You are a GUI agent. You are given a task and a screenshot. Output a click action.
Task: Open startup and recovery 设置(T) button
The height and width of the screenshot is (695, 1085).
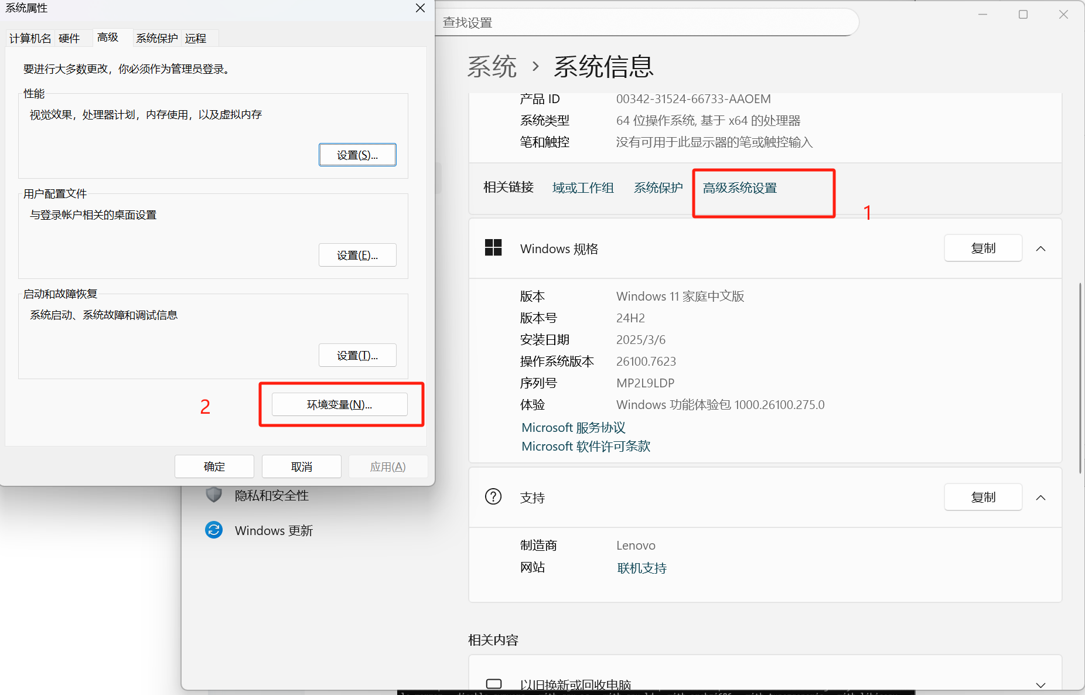click(x=357, y=355)
